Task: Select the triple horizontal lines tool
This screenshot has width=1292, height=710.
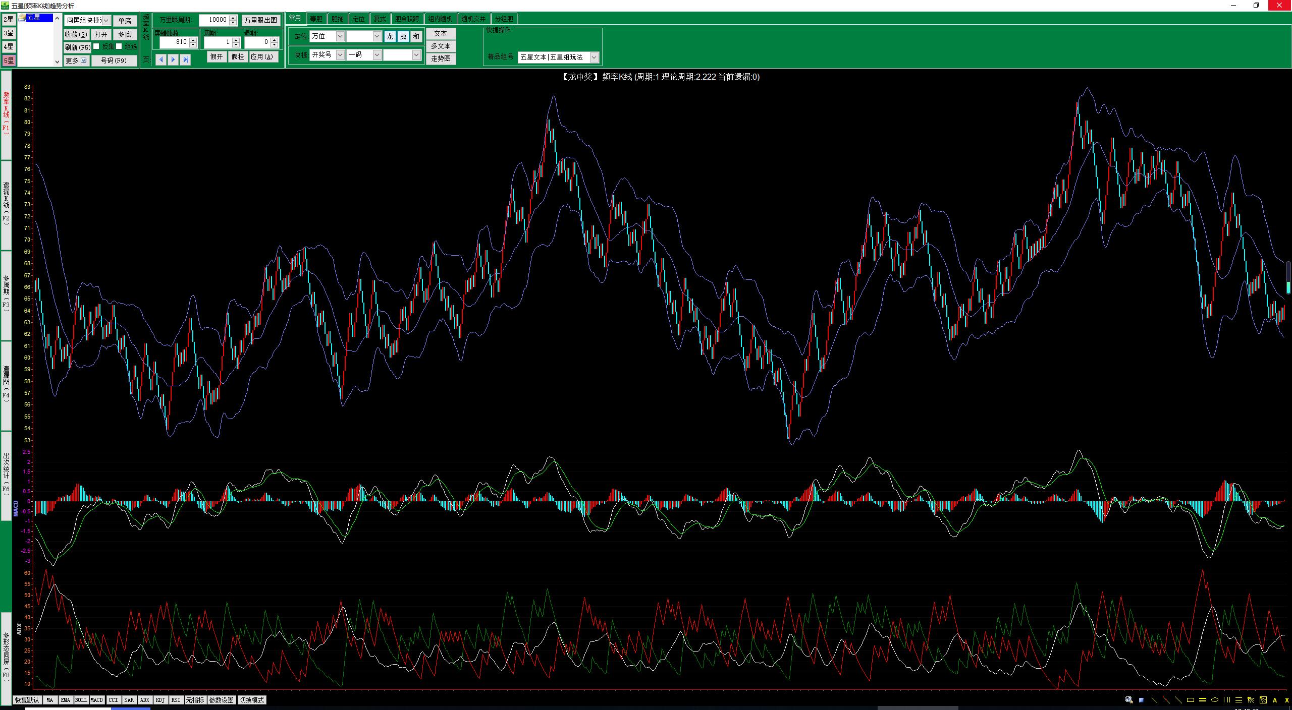Action: click(x=1239, y=700)
